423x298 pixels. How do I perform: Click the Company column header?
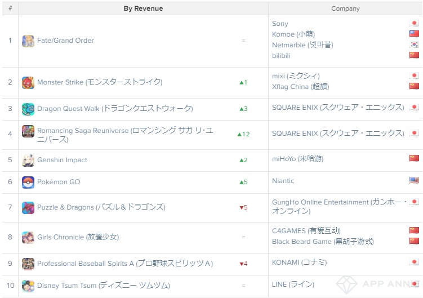[345, 8]
